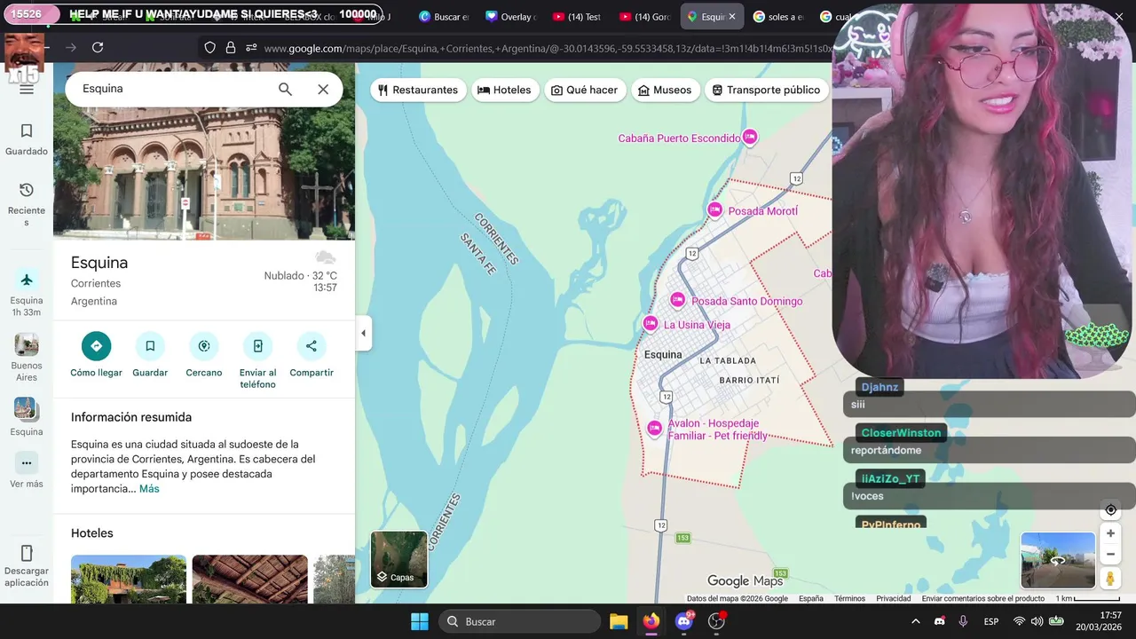Open Enviar comentarios sobre el producto

click(983, 598)
